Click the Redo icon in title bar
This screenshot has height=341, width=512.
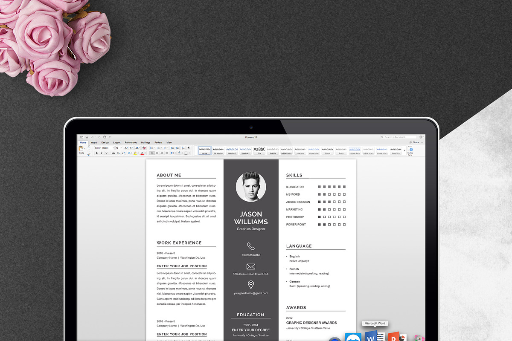click(99, 137)
